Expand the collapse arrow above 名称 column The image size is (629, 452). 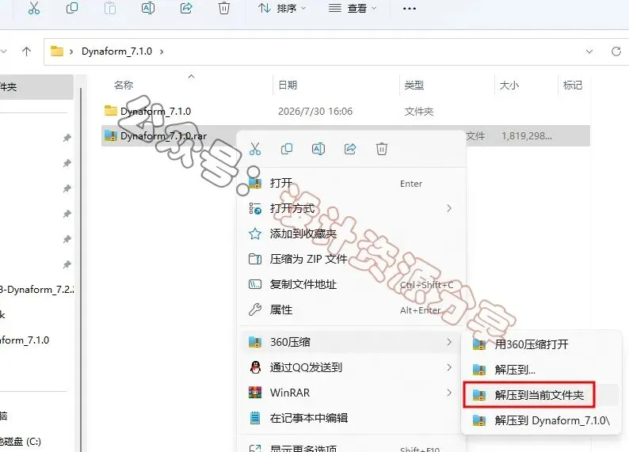192,76
